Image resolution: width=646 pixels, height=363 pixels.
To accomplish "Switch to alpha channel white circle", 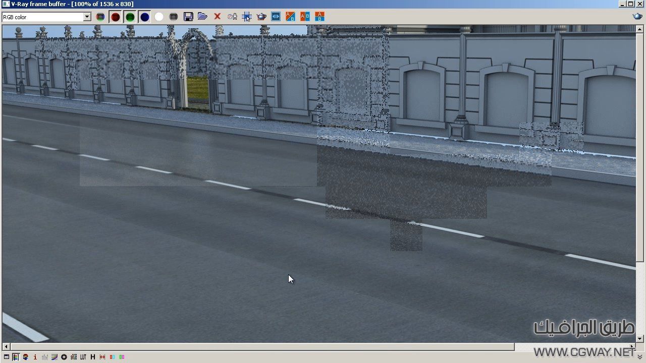I will 159,17.
